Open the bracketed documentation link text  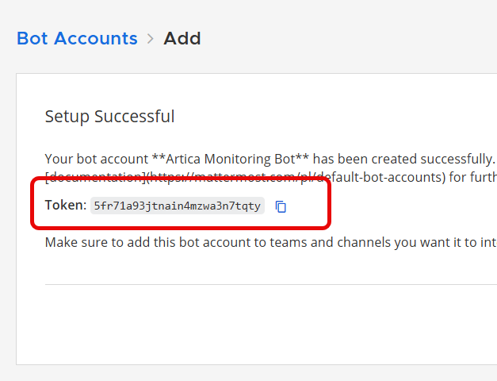[95, 175]
